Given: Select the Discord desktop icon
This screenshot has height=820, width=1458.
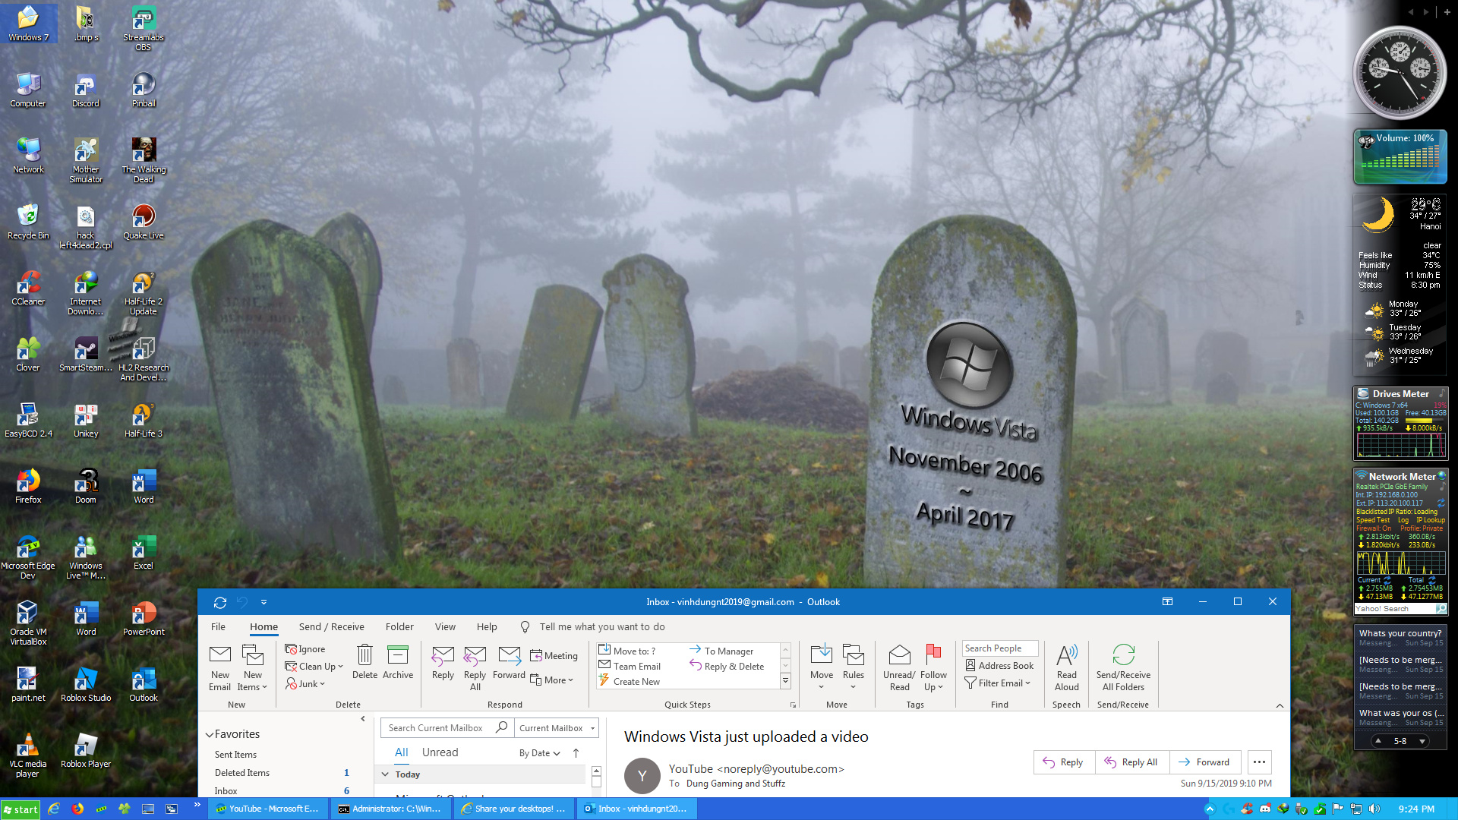Looking at the screenshot, I should click(x=86, y=90).
